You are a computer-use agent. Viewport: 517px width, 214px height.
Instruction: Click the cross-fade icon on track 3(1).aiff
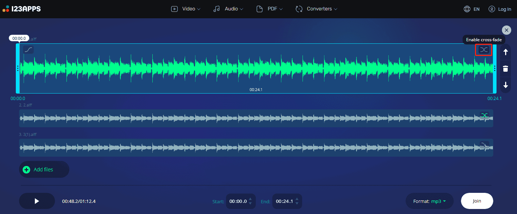(485, 145)
